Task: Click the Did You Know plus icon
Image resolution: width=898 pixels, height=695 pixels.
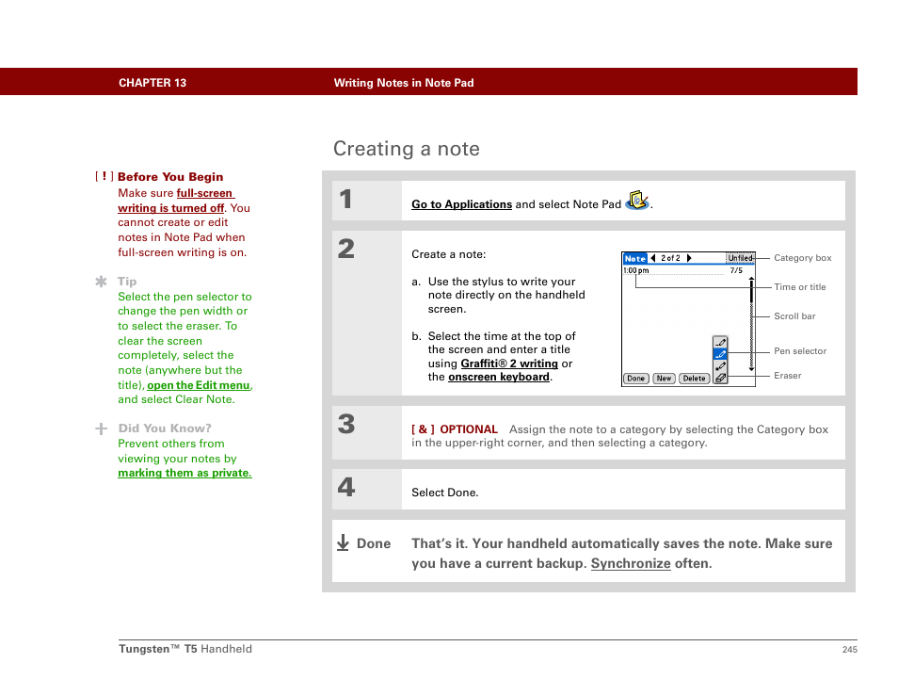Action: tap(102, 428)
